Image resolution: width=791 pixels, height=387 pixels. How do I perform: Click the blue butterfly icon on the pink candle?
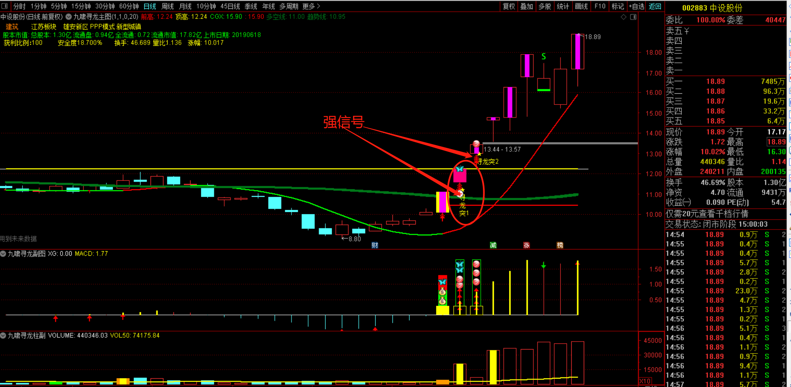click(x=460, y=169)
